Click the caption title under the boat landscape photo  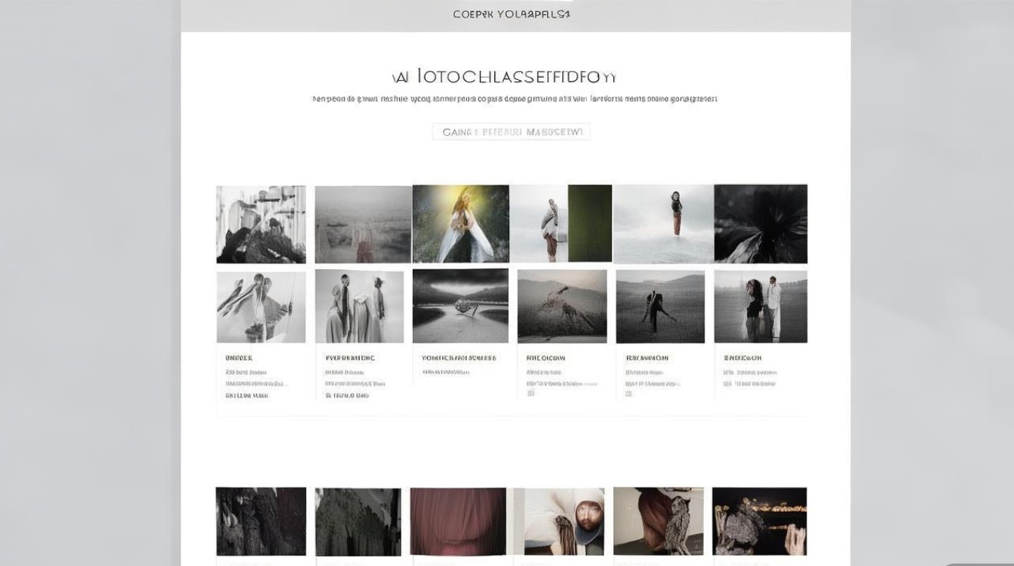pos(459,358)
